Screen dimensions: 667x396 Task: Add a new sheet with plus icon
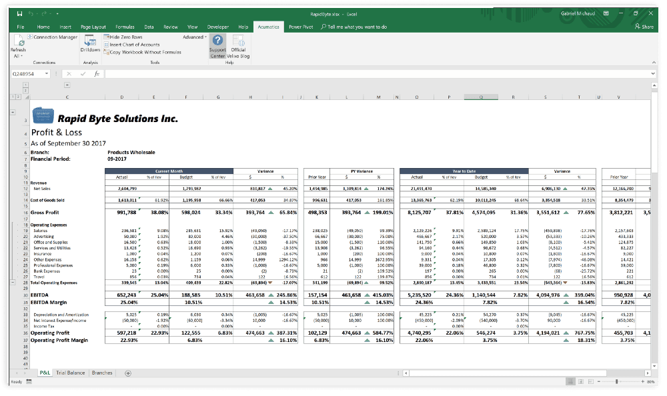[127, 373]
